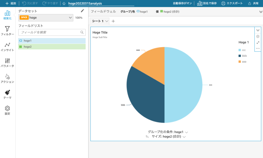Image resolution: width=263 pixels, height=158 pixels.
Task: Expand the pie chart to full screen
Action: tap(258, 42)
